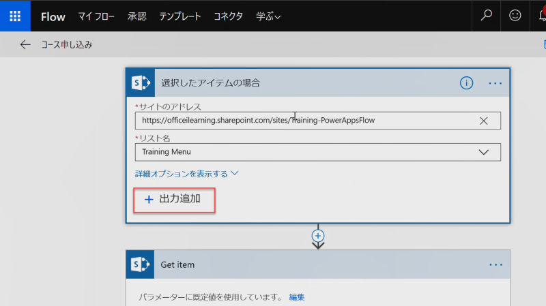The image size is (546, 306).
Task: Open the app launcher waffle icon
Action: tap(15, 16)
